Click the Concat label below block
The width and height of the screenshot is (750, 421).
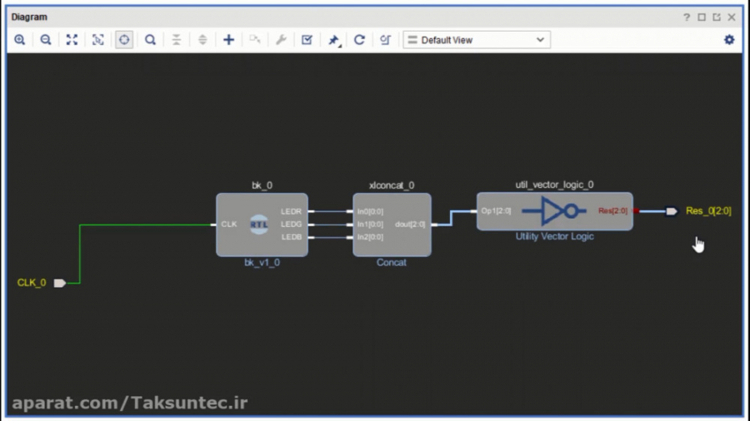[x=392, y=263]
